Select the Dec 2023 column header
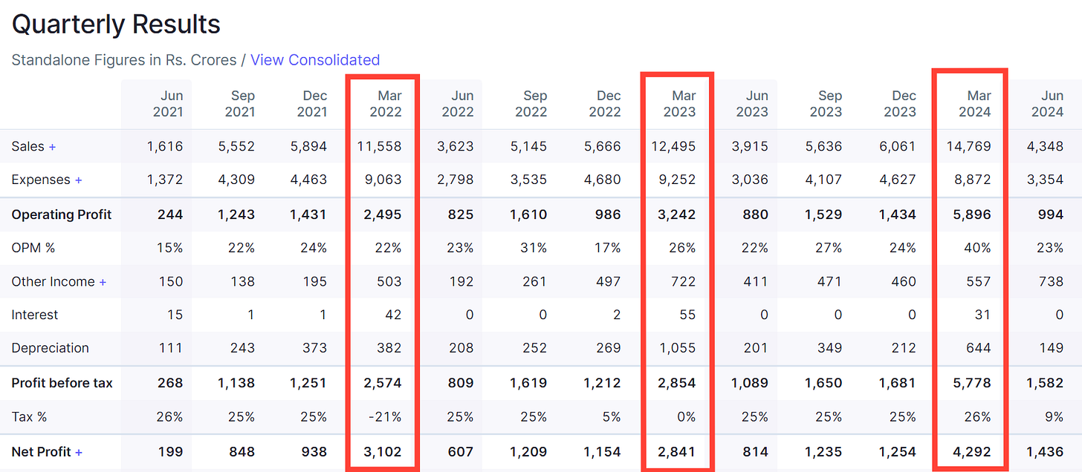The height and width of the screenshot is (472, 1082). click(x=900, y=104)
